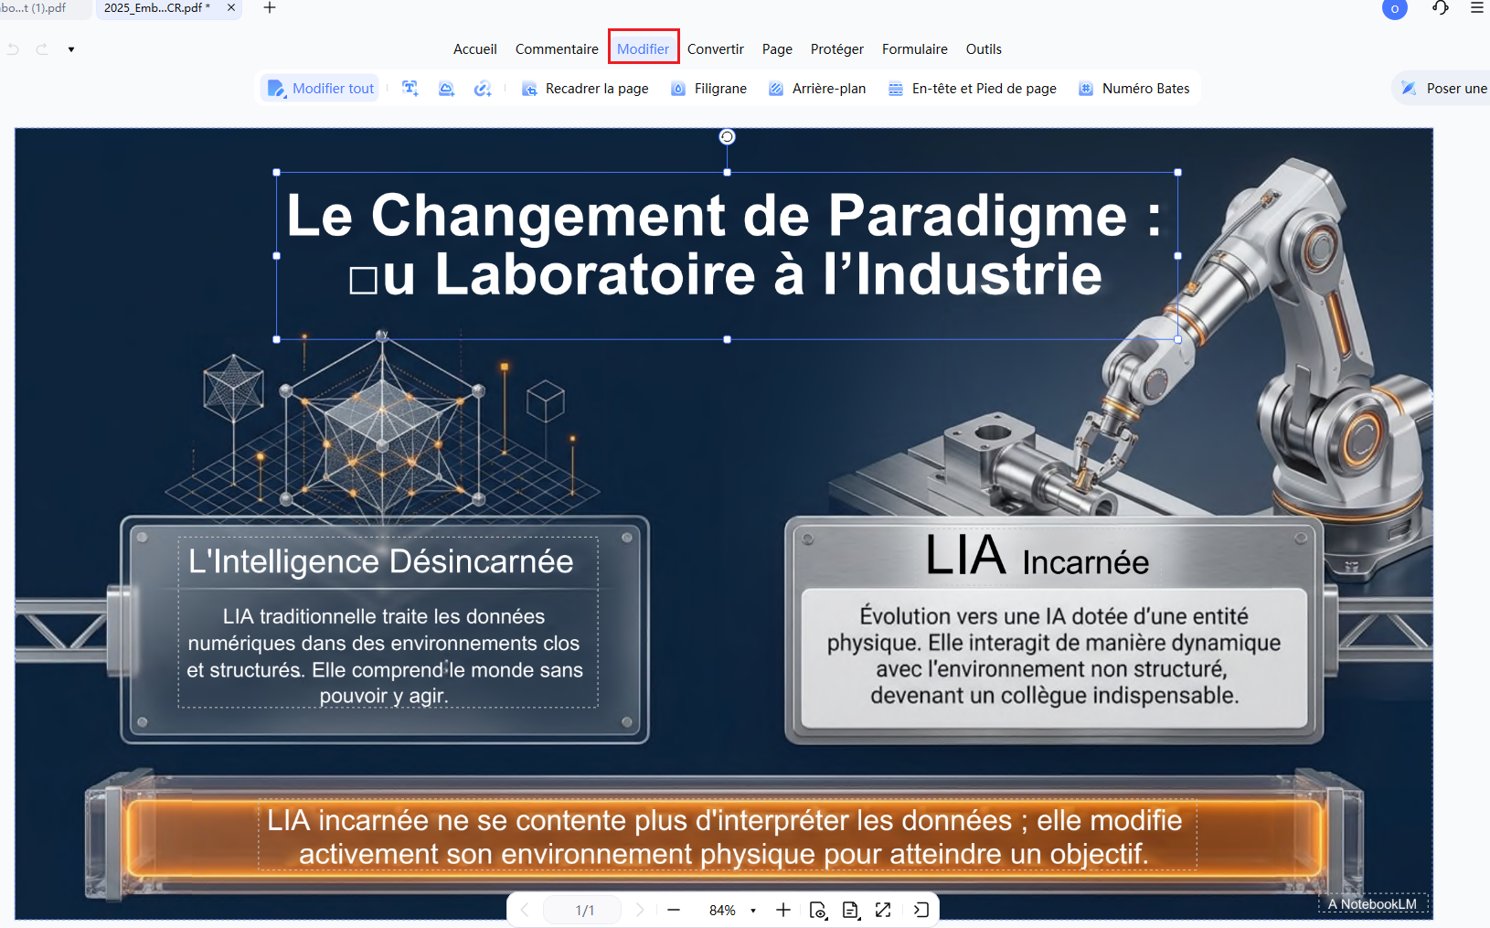
Task: Click the zoom in plus icon
Action: 783,910
